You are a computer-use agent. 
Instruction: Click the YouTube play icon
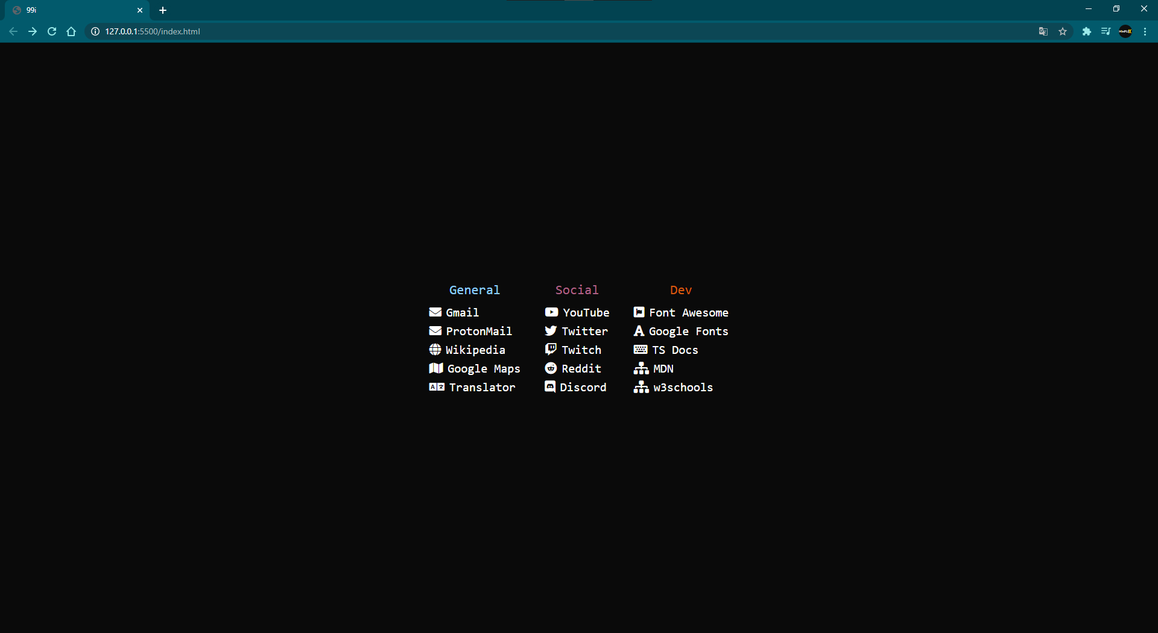tap(551, 312)
